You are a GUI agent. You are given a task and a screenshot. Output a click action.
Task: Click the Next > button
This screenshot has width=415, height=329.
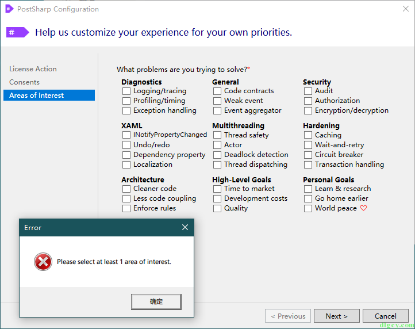pos(336,316)
